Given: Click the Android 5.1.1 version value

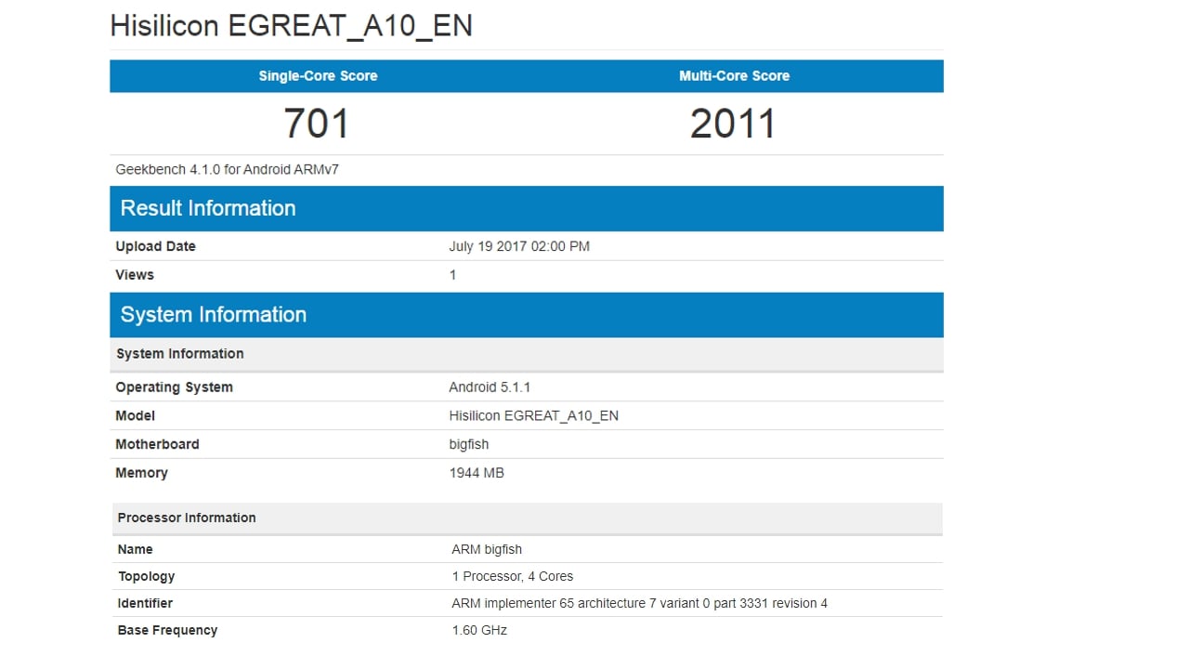Looking at the screenshot, I should tap(490, 387).
